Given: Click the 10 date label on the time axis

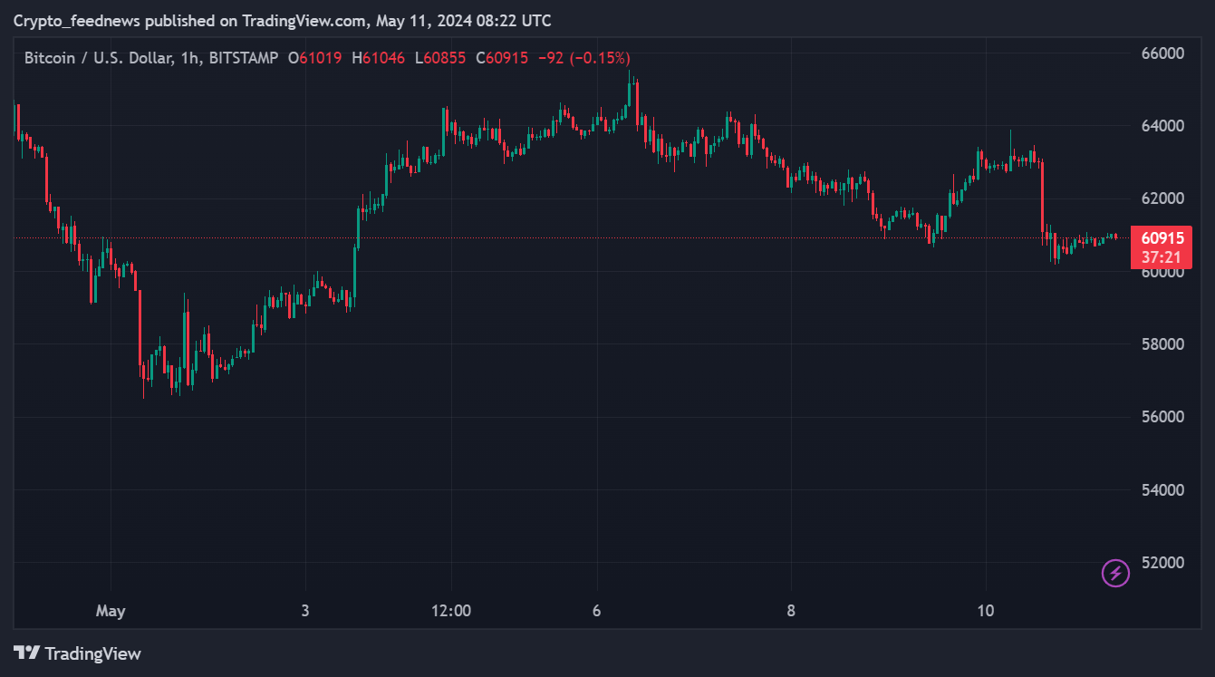Looking at the screenshot, I should (986, 611).
